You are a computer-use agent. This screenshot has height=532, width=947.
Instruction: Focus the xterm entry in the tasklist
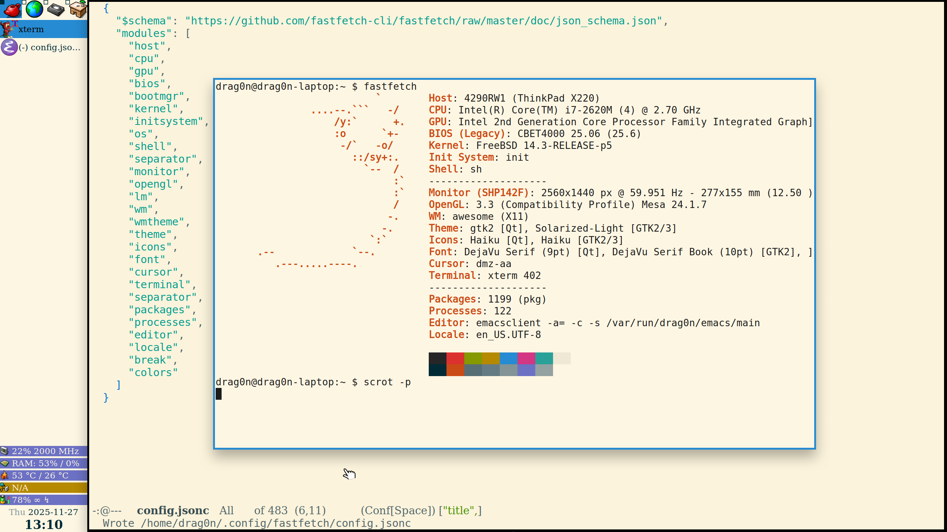31,29
